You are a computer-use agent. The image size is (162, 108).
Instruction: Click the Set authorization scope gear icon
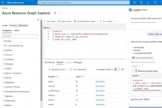pyautogui.click(x=75, y=21)
